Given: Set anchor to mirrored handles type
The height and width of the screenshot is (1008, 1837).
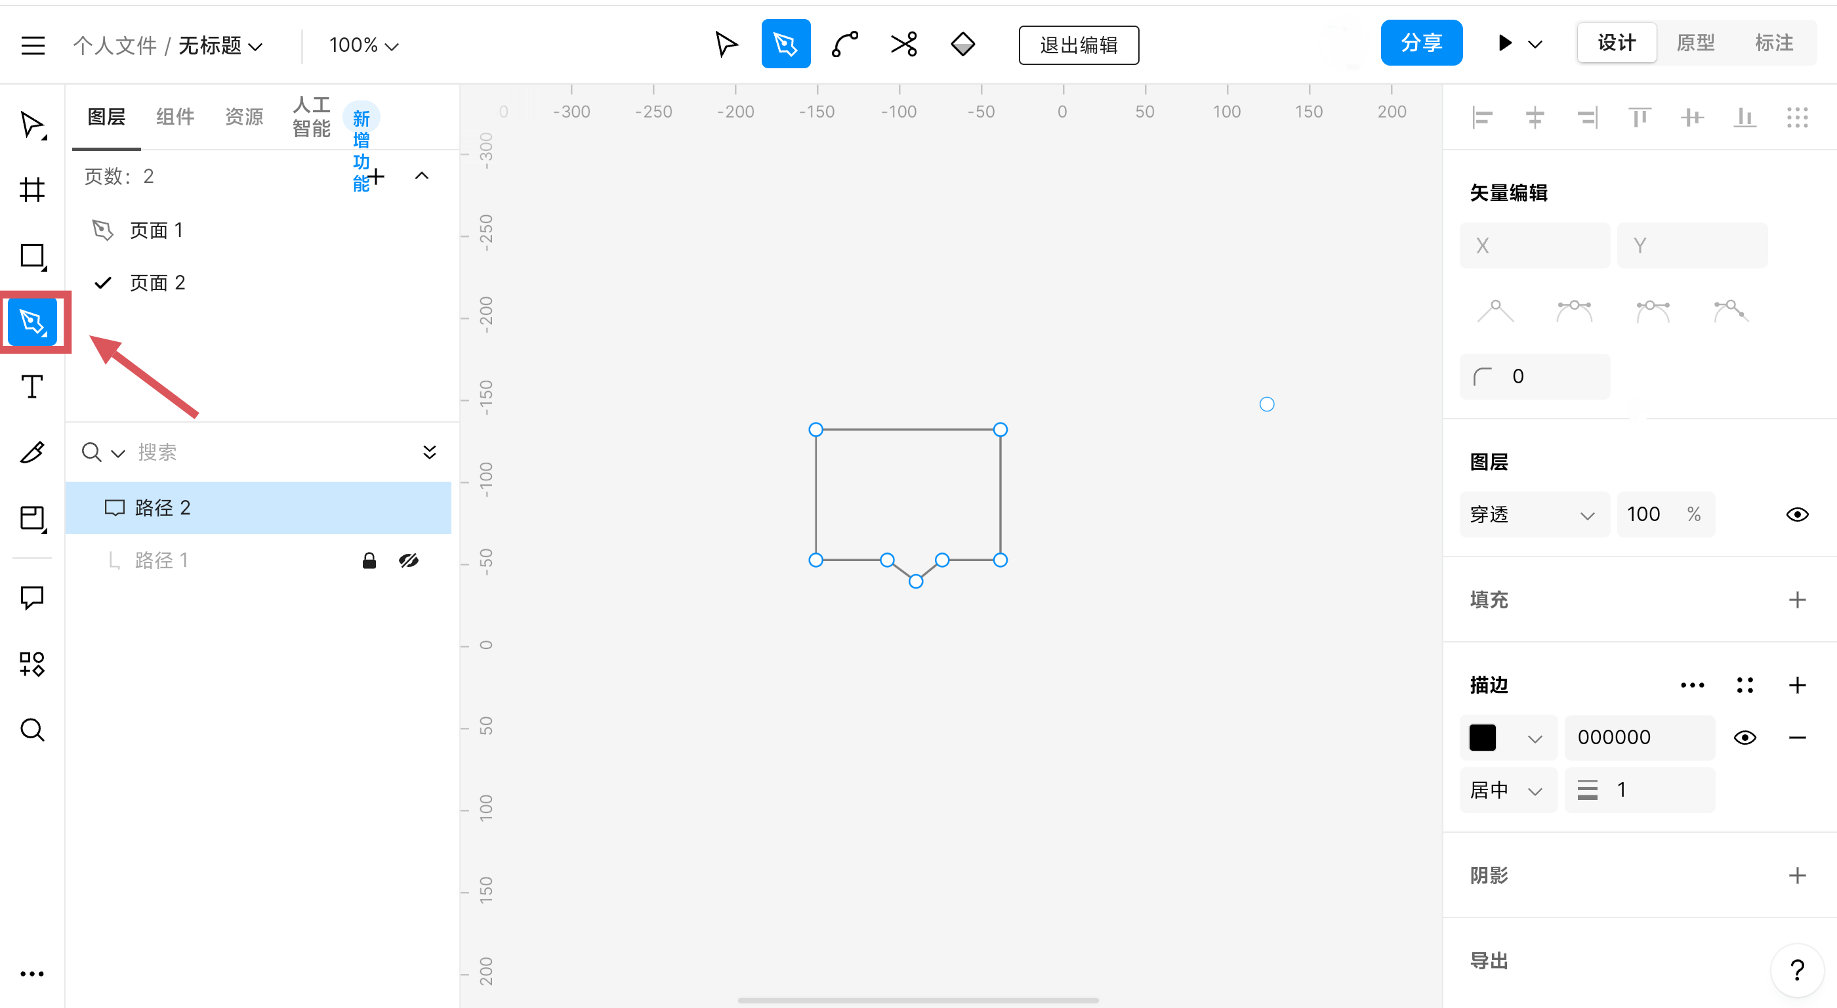Looking at the screenshot, I should (1574, 311).
